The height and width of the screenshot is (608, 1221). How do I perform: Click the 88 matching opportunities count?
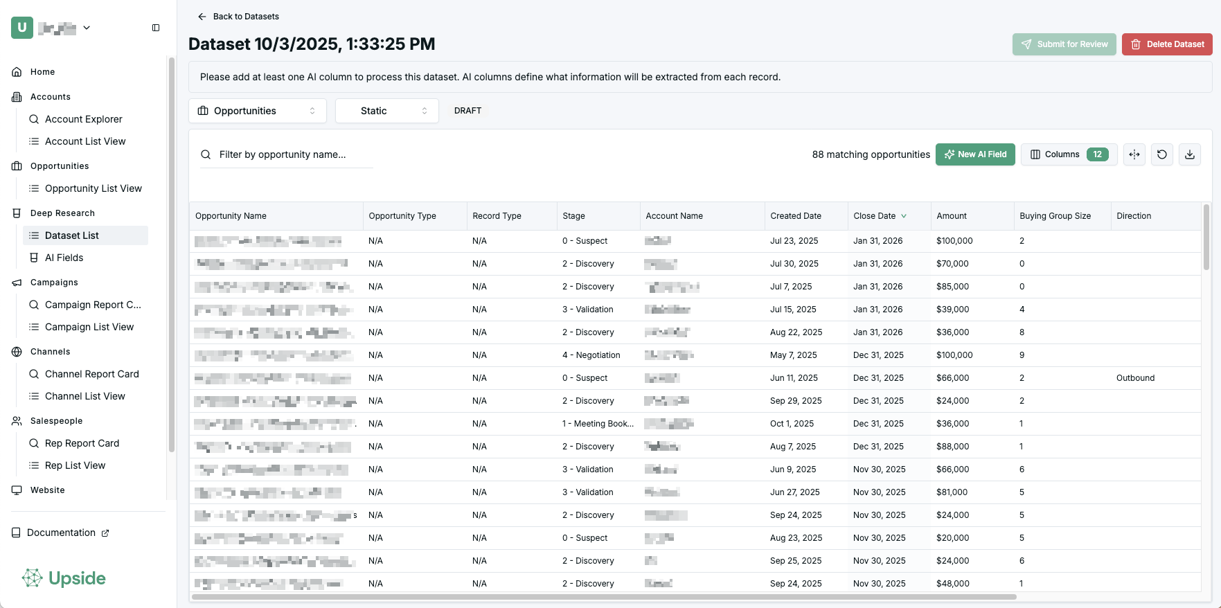pos(871,154)
